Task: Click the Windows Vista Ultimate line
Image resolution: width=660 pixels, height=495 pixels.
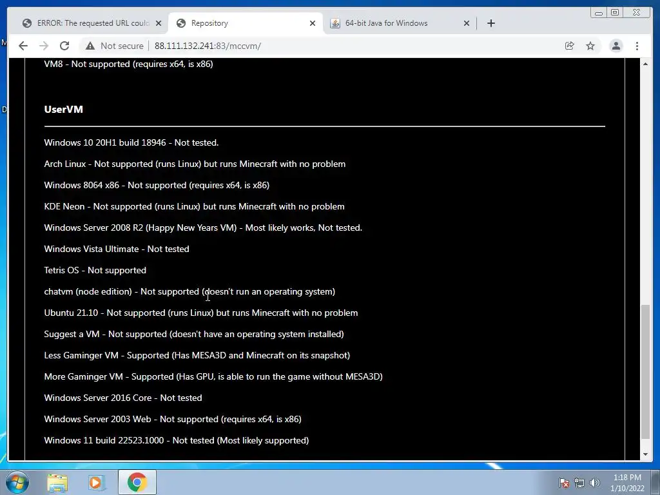Action: tap(117, 249)
